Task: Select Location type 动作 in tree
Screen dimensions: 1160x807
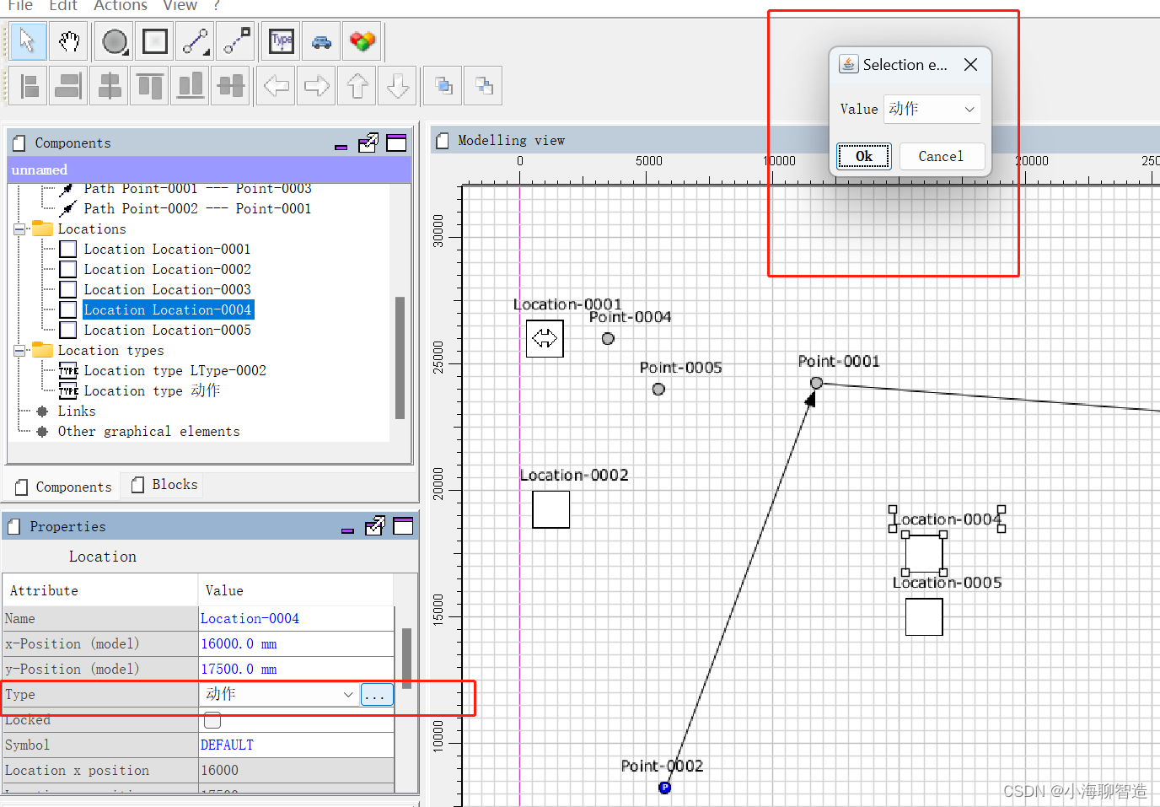Action: click(x=152, y=391)
